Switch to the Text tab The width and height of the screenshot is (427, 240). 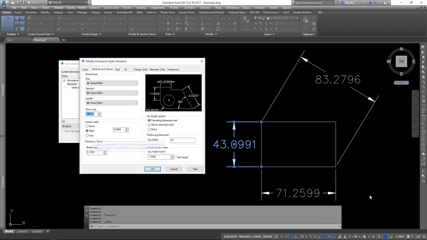coord(117,70)
